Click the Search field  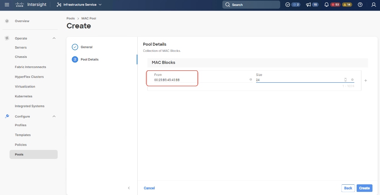[251, 5]
